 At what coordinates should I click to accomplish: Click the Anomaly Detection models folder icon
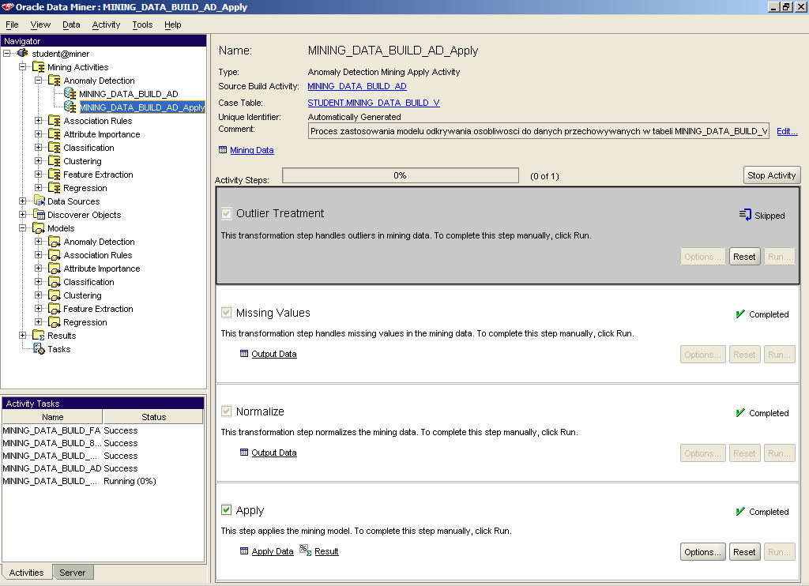[x=55, y=242]
